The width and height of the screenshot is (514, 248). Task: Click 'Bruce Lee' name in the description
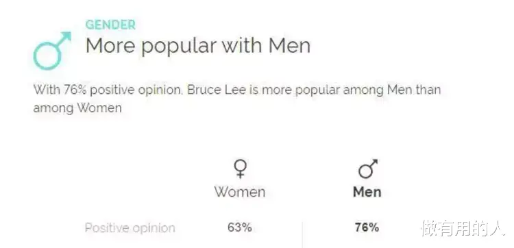(217, 90)
